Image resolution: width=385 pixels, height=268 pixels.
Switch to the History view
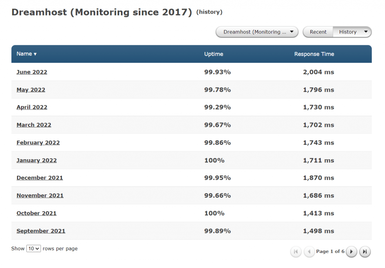(348, 32)
